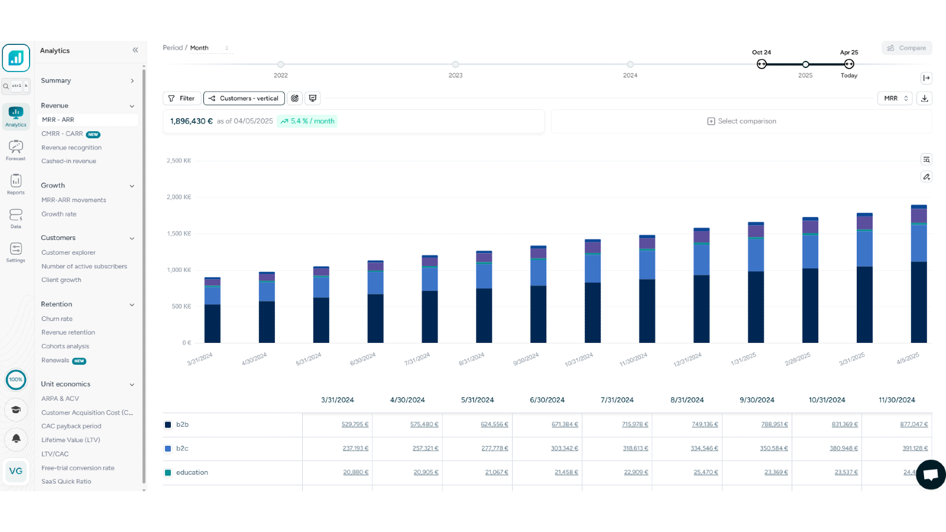Open Settings from the left rail
This screenshot has height=532, width=946.
click(16, 252)
